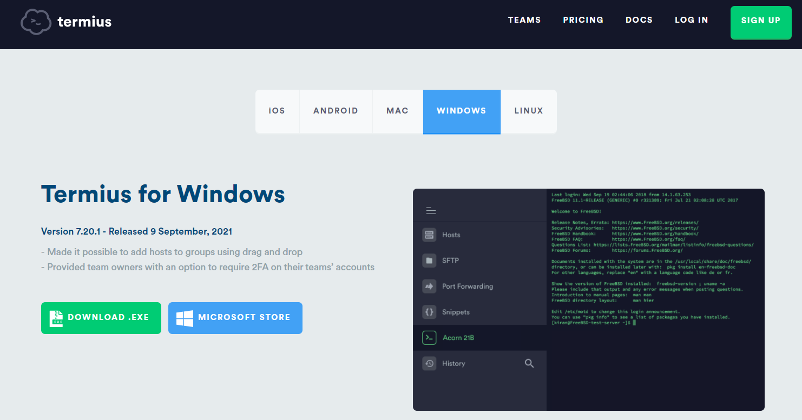Image resolution: width=802 pixels, height=420 pixels.
Task: Select the Acorn 21B label
Action: pyautogui.click(x=458, y=338)
